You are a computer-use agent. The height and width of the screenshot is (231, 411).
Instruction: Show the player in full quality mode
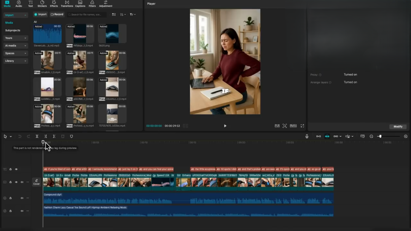277,126
